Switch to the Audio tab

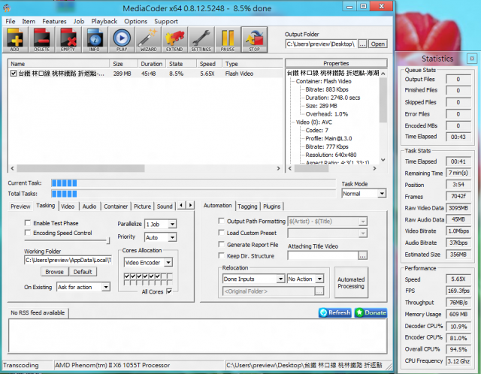point(89,206)
